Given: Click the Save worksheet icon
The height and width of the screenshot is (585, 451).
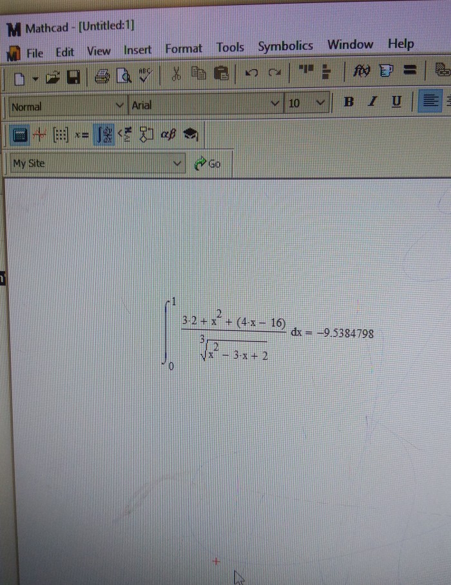Looking at the screenshot, I should [73, 77].
